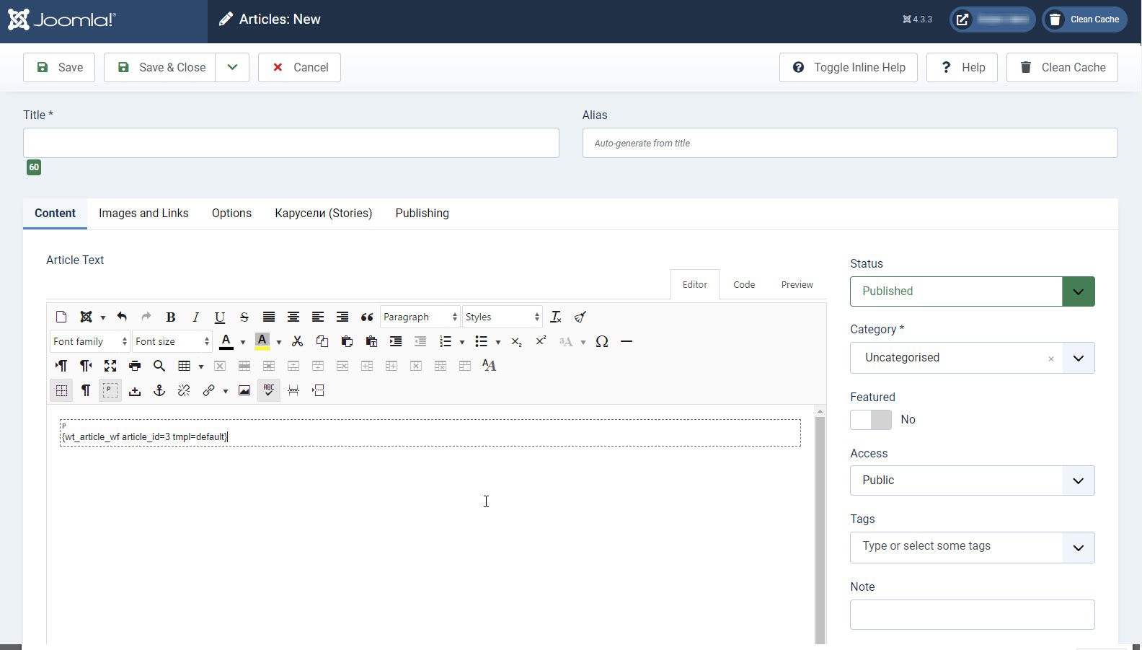Open the Save & Close dropdown arrow

click(232, 67)
